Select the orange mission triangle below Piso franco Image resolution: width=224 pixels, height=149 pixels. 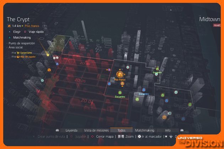(x=122, y=84)
